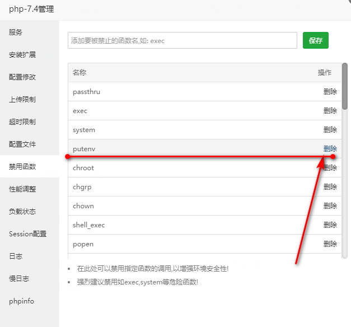Open 配置文件 tab
The width and height of the screenshot is (351, 327).
(x=22, y=144)
